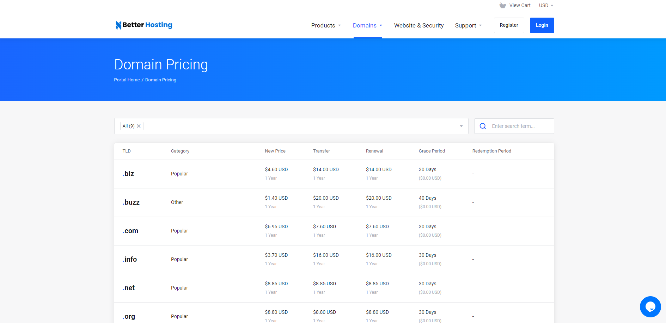The height and width of the screenshot is (323, 666).
Task: Click the search magnifier icon
Action: pos(483,126)
